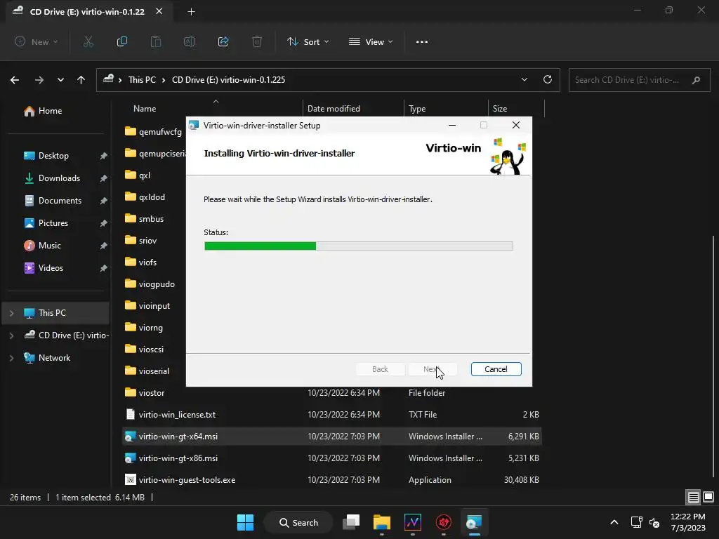Select virtio-win-gt-x86.msi file
This screenshot has width=719, height=539.
(x=332, y=458)
